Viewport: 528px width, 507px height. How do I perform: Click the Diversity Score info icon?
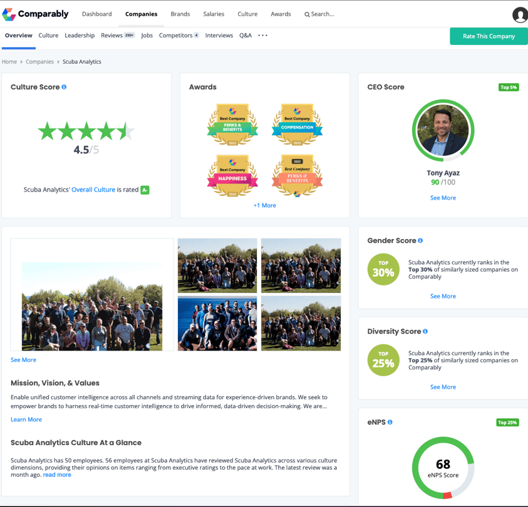[x=425, y=331]
